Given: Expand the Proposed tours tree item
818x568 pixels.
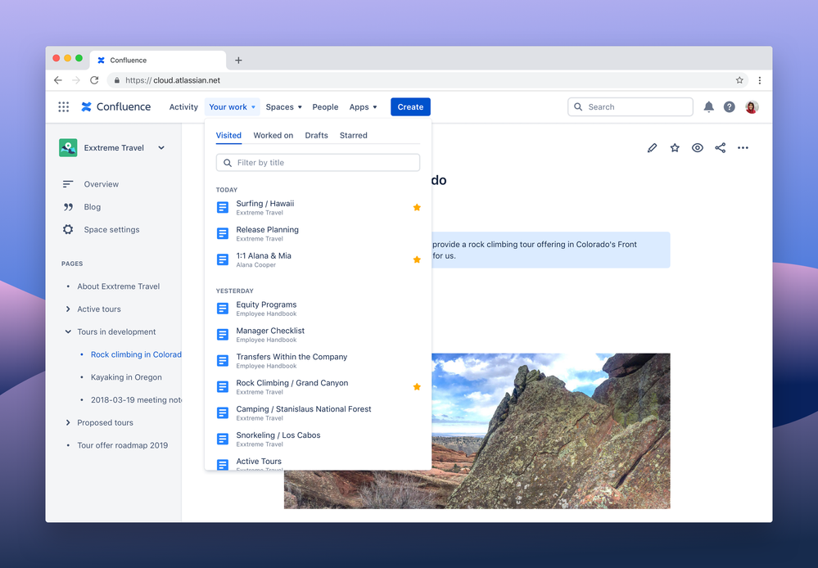Looking at the screenshot, I should coord(68,423).
